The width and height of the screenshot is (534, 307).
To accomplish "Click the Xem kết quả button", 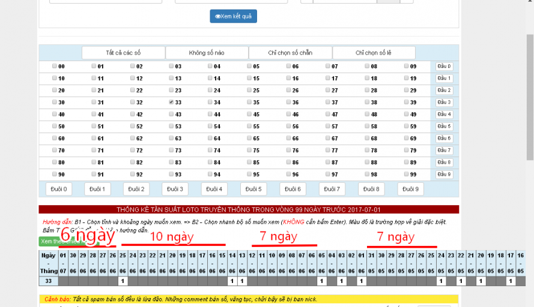I will (x=233, y=16).
